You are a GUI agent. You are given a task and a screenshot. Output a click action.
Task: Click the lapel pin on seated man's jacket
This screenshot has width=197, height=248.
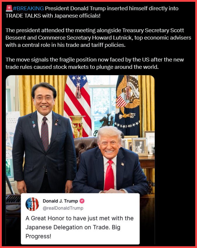click(123, 164)
